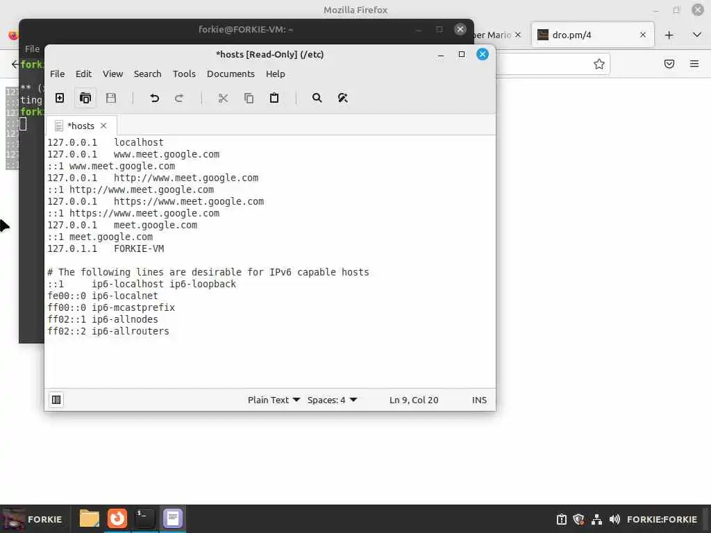Open the security shield tray icon
Image resolution: width=711 pixels, height=533 pixels.
[578, 519]
